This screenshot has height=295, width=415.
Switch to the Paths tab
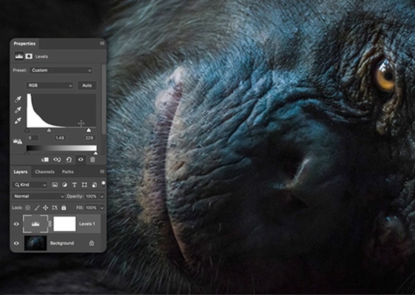(x=68, y=172)
